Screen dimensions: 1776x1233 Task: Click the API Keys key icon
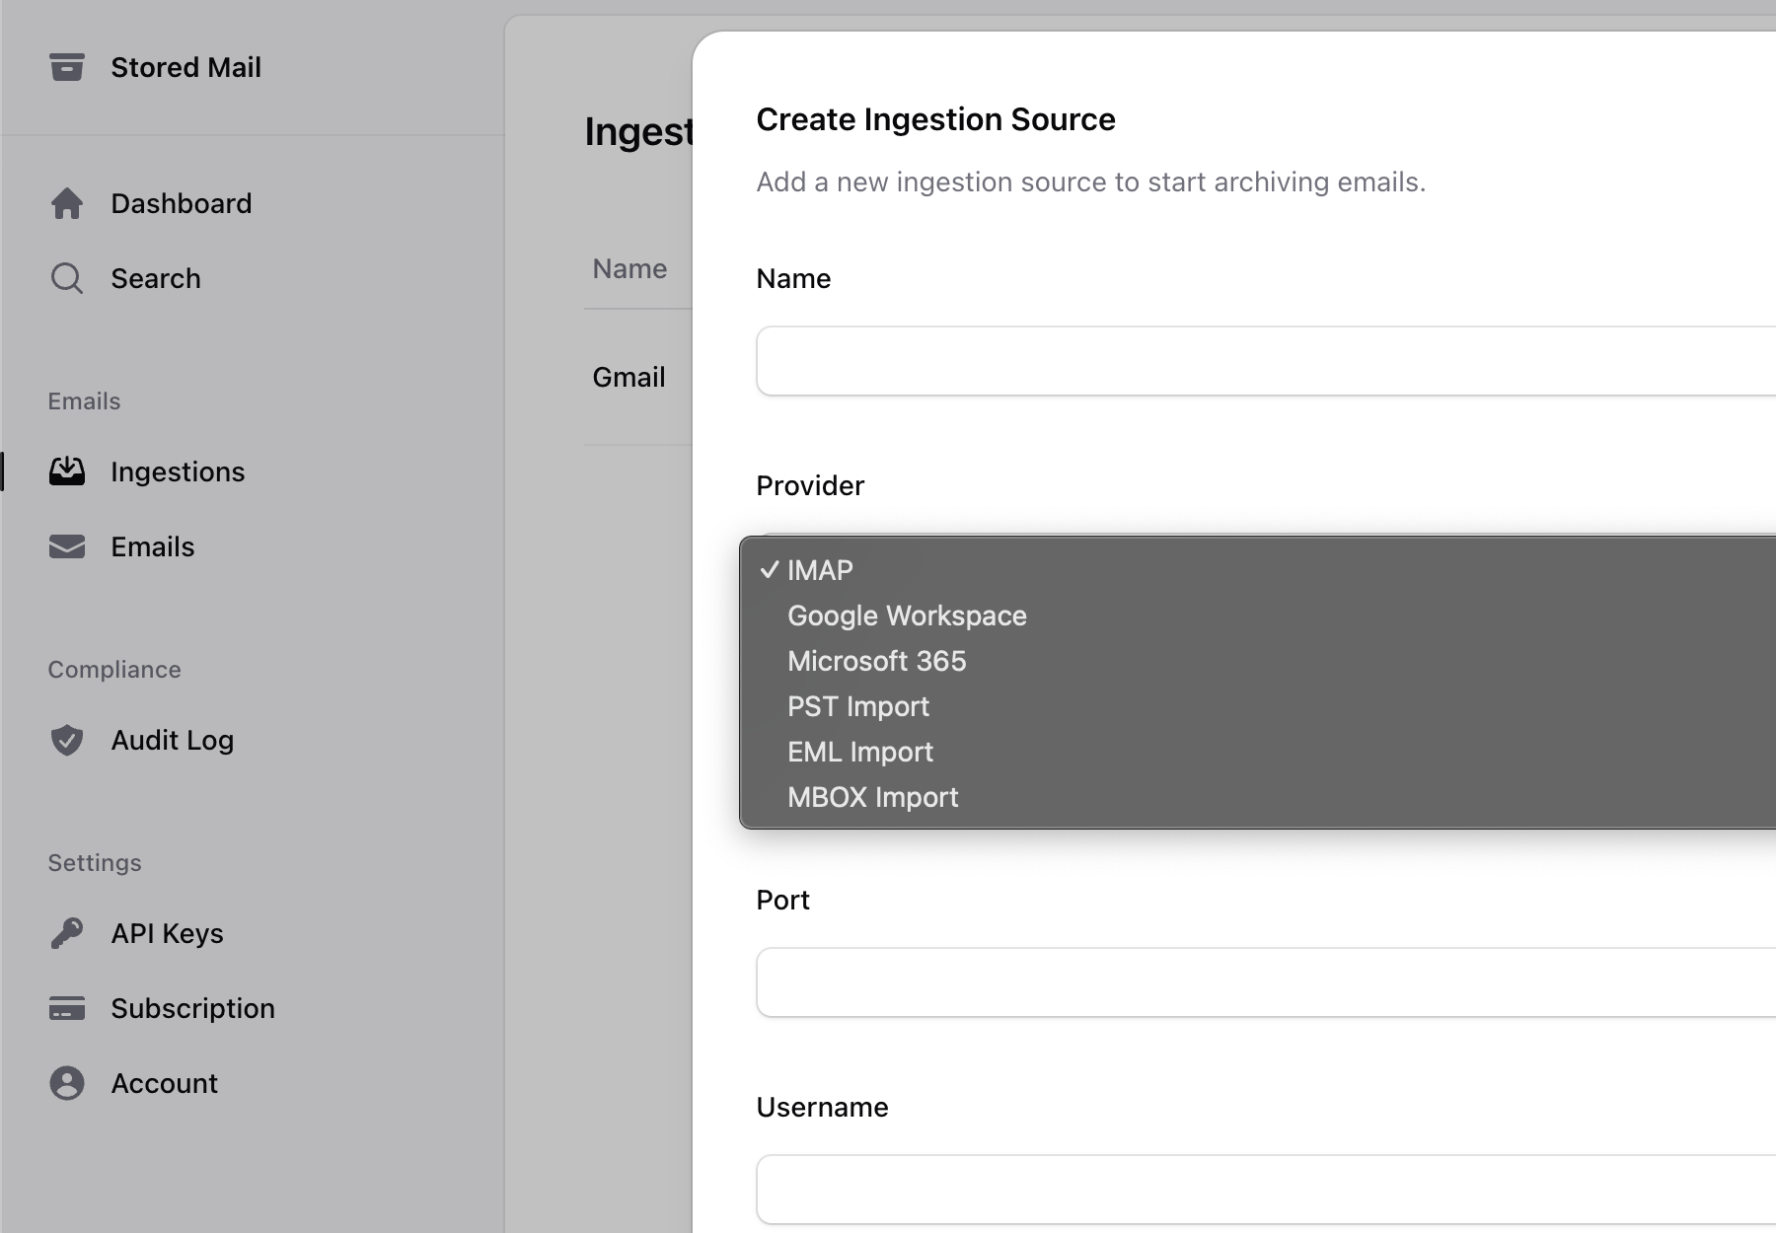coord(67,933)
